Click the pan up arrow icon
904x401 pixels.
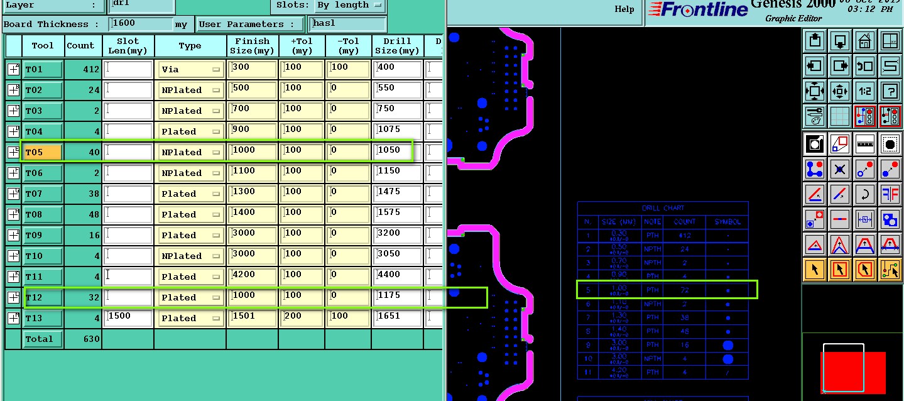[815, 41]
